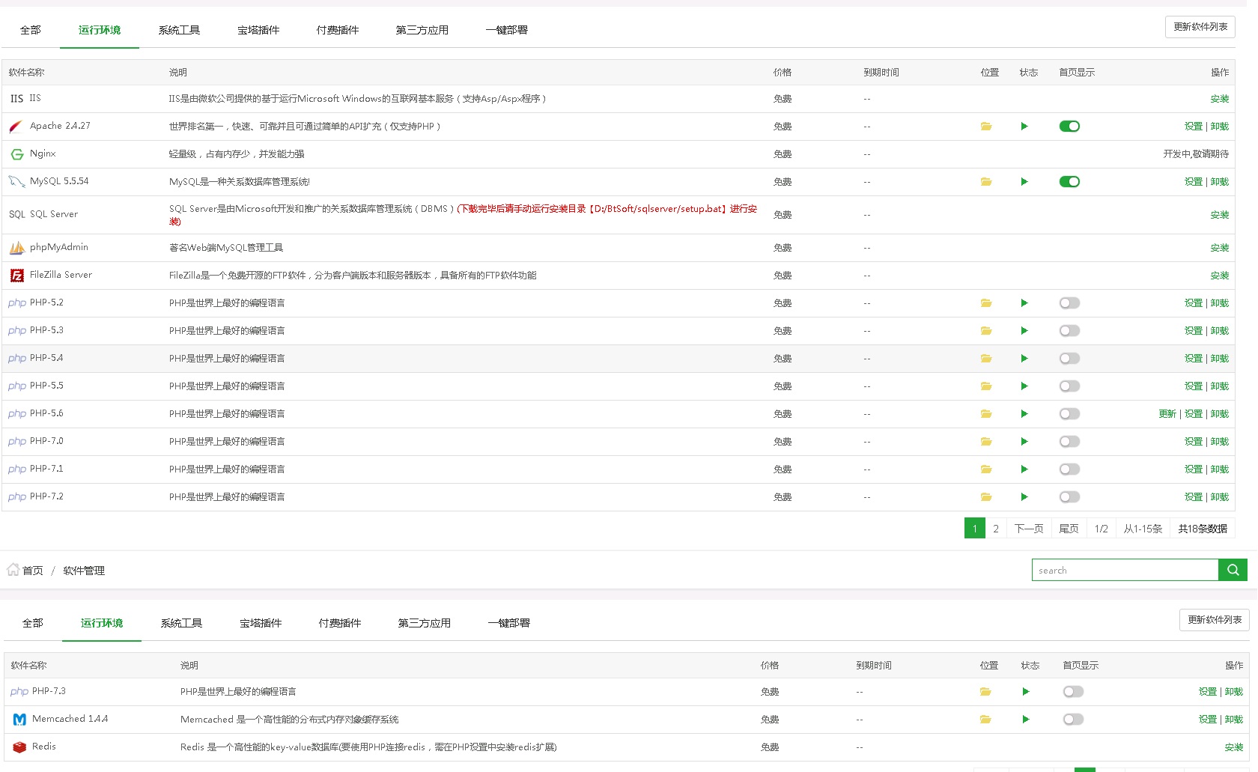Click the green search magnifier button
Image resolution: width=1258 pixels, height=772 pixels.
pos(1233,570)
